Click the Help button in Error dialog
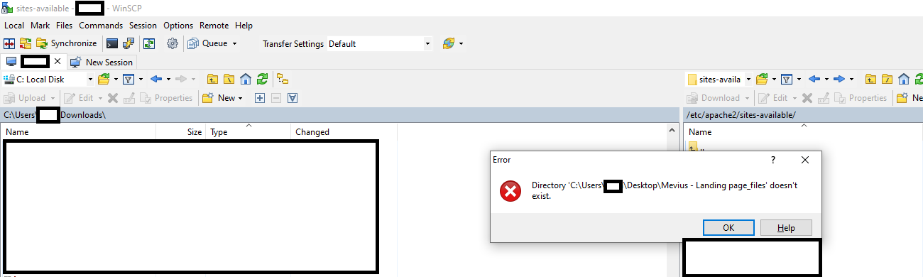The height and width of the screenshot is (277, 923). click(x=786, y=228)
